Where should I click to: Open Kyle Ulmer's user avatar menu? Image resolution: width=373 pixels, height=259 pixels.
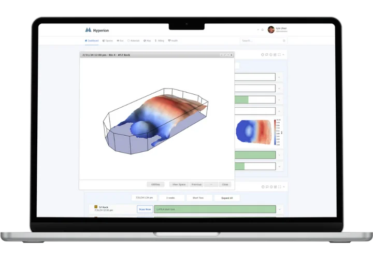coord(271,30)
